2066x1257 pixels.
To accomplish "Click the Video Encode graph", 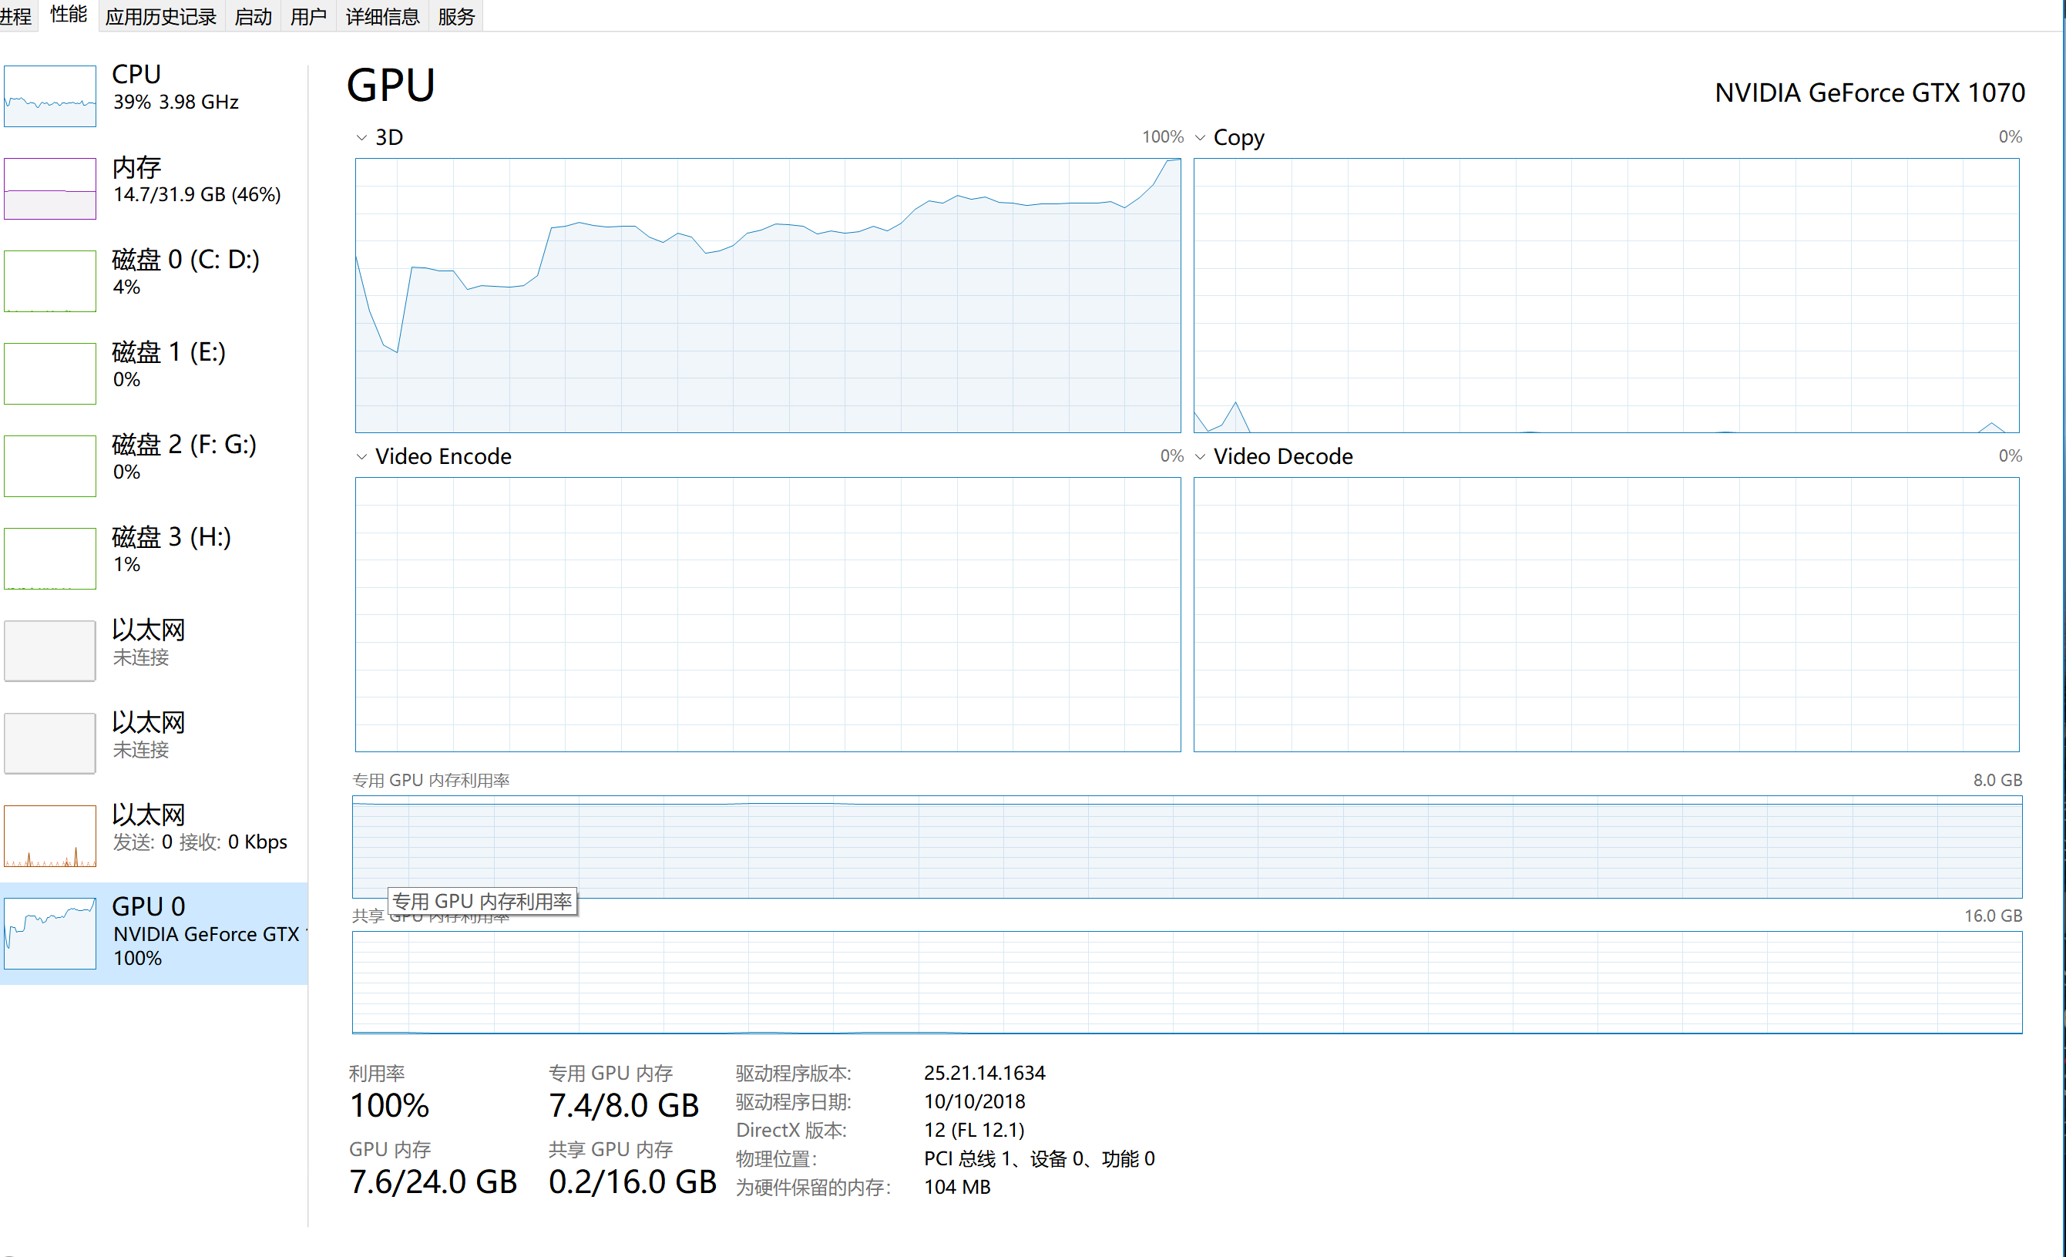I will click(768, 615).
